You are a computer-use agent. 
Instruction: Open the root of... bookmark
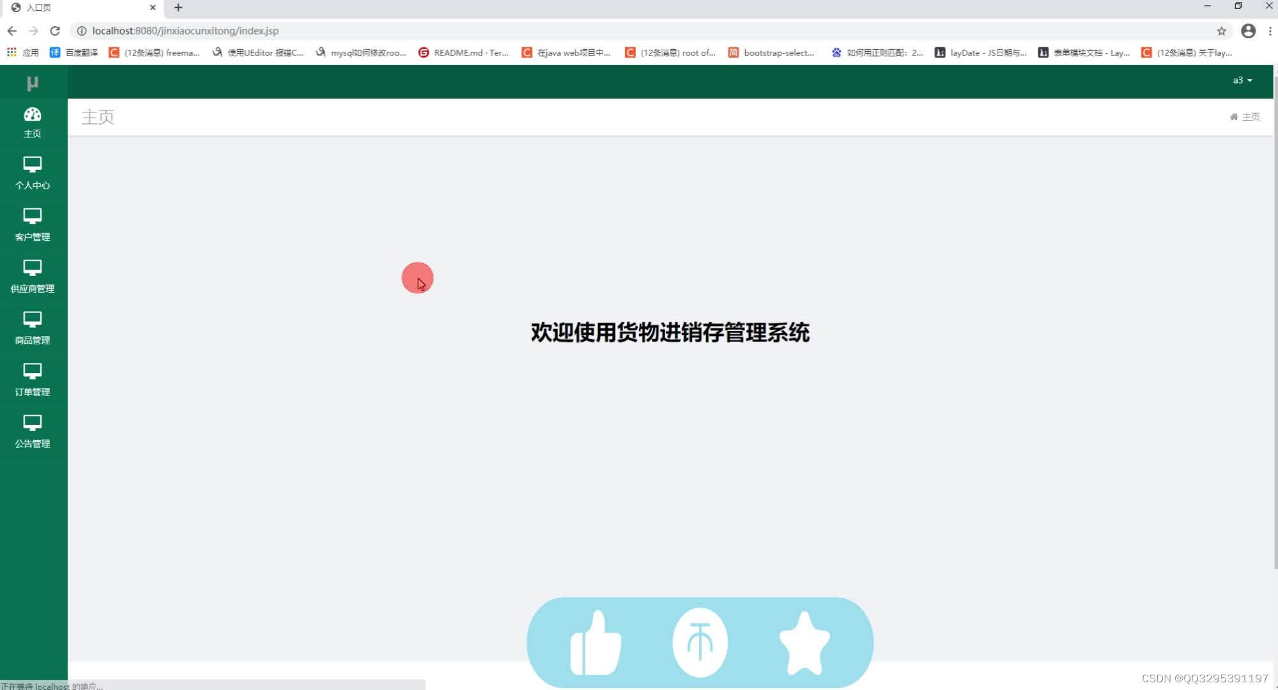[x=670, y=52]
